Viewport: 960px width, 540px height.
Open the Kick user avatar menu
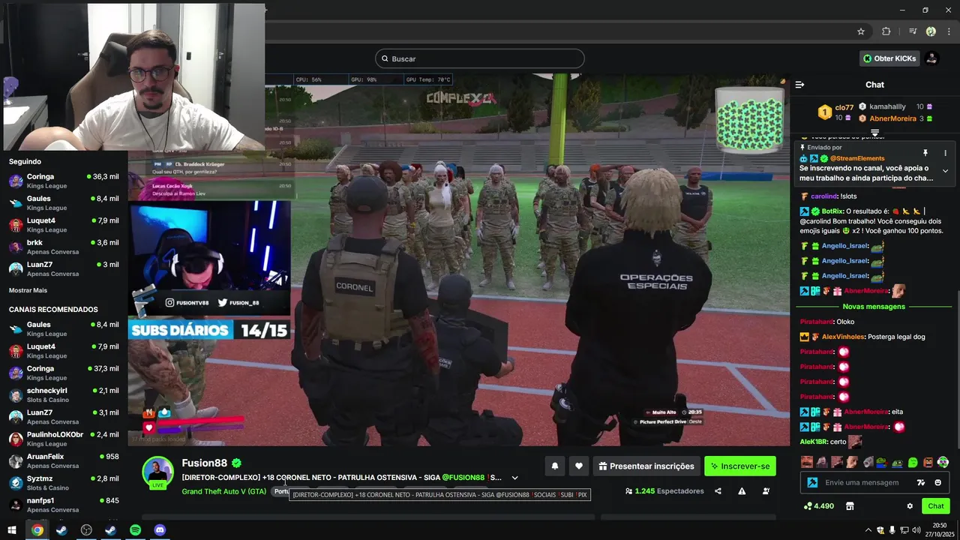coord(931,58)
